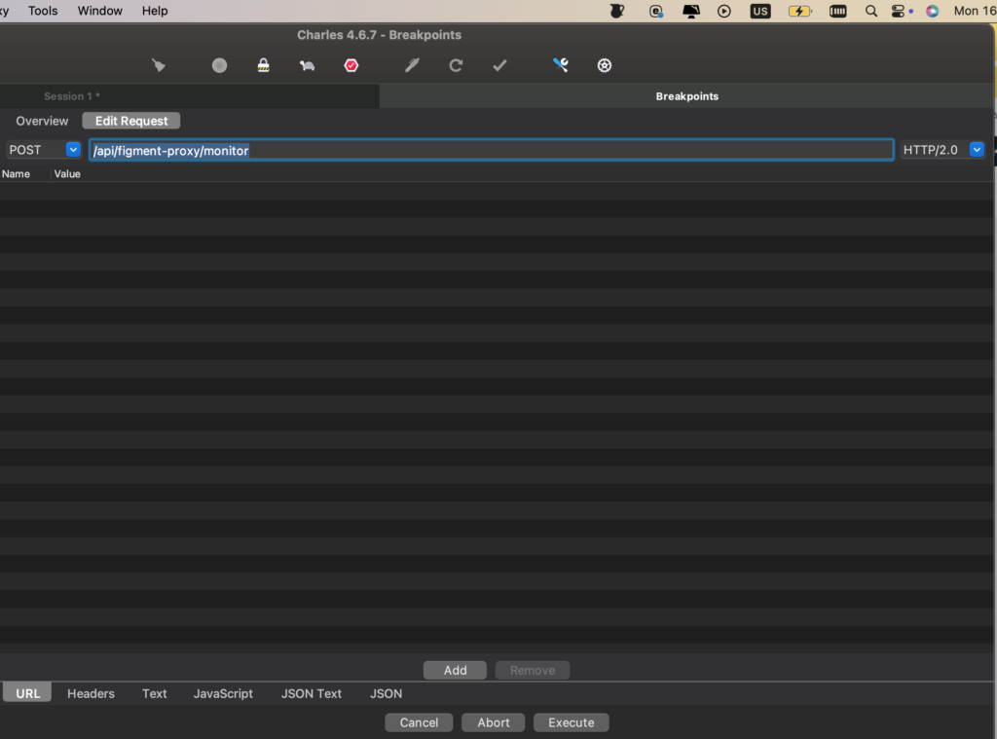The image size is (997, 739).
Task: Toggle SSL Proxying with the padlock icon
Action: click(263, 65)
